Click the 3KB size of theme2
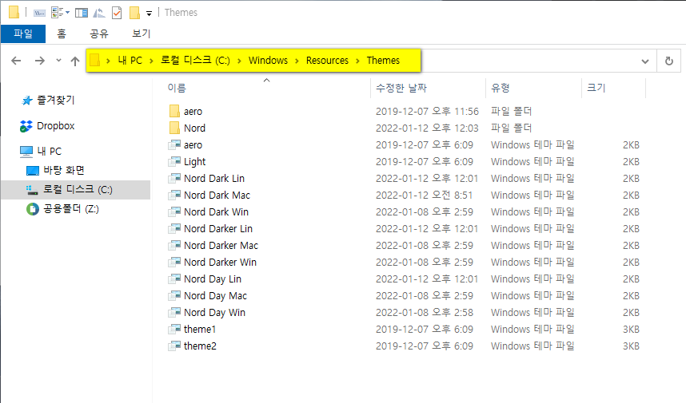Screen dimensions: 686x403 coord(631,346)
